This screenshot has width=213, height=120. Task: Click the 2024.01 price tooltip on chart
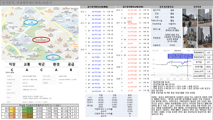click(180, 56)
